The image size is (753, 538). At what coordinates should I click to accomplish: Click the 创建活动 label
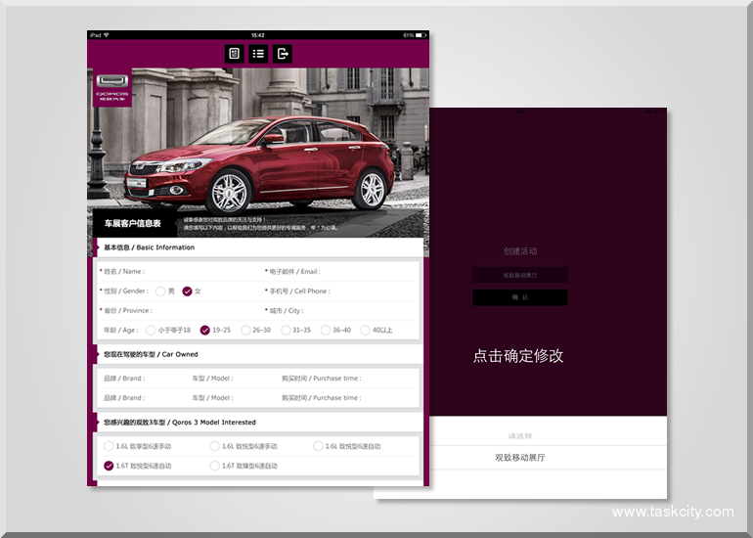[x=520, y=250]
